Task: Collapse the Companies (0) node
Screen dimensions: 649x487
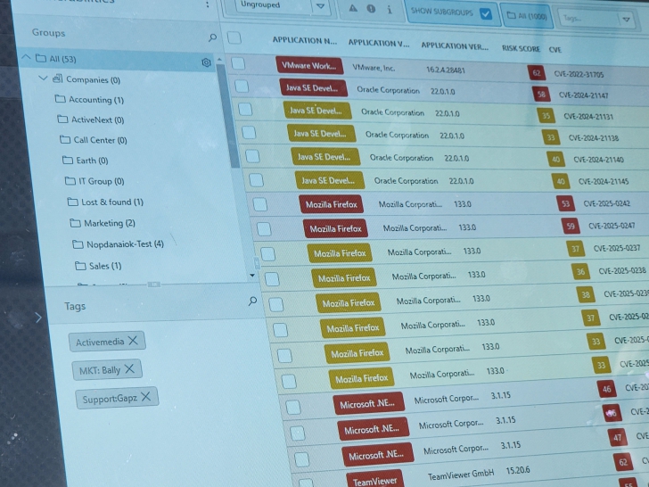Action: (43, 78)
